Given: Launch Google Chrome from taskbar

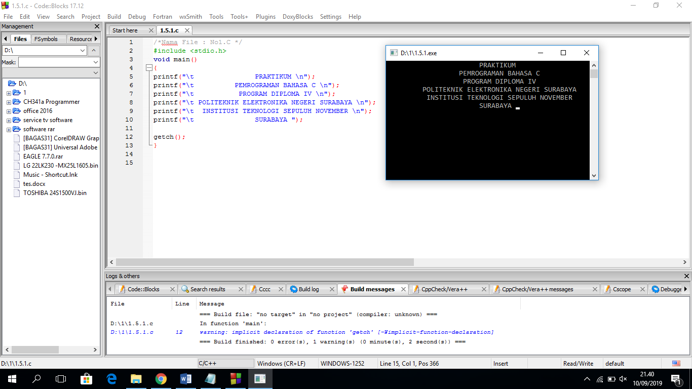Looking at the screenshot, I should [161, 379].
